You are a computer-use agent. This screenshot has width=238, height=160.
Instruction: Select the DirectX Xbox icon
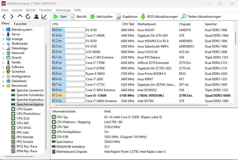tap(8, 58)
